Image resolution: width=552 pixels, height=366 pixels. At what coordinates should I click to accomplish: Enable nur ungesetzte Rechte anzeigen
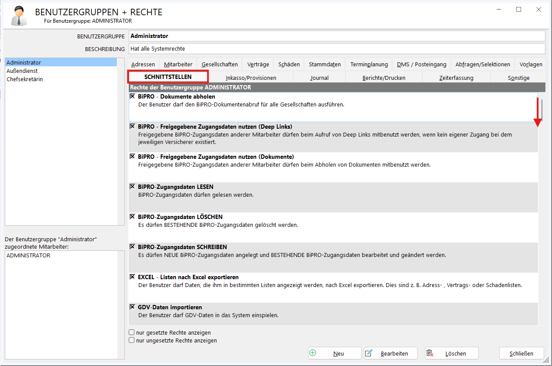132,340
